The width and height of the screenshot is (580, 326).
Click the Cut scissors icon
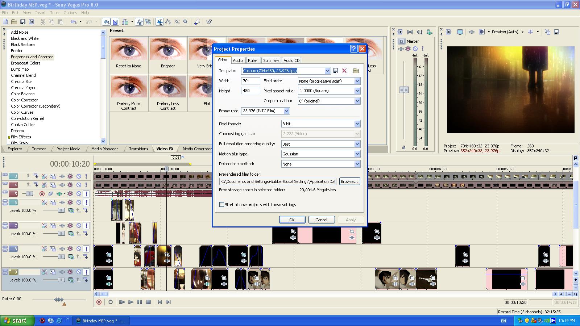pyautogui.click(x=43, y=22)
